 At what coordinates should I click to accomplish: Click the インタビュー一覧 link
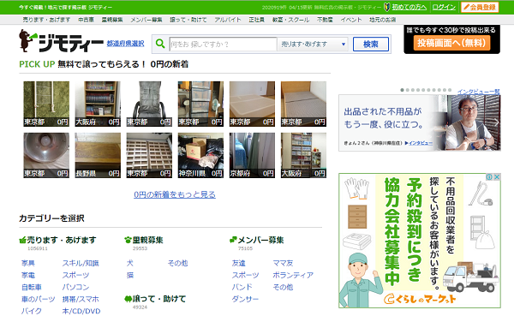click(x=479, y=92)
